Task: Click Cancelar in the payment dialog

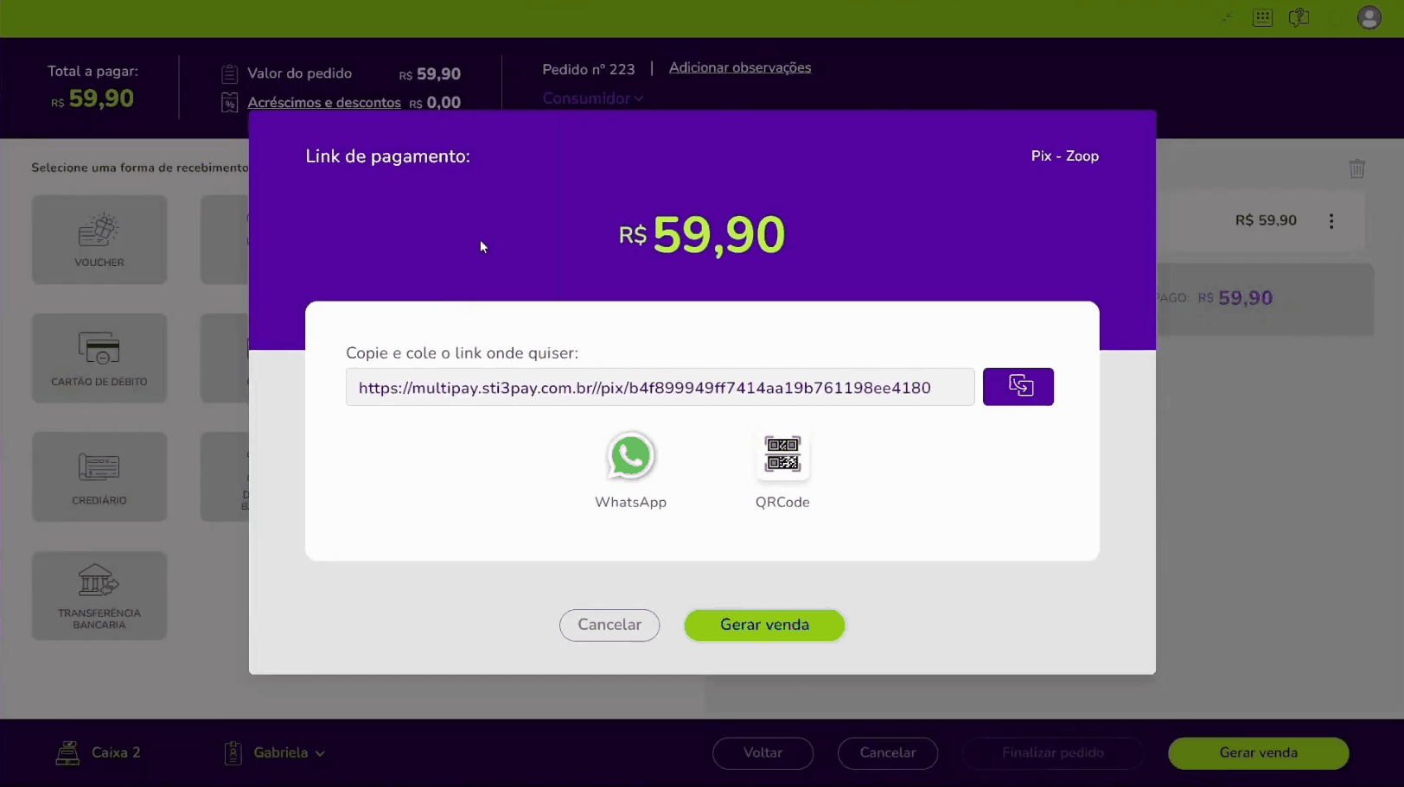Action: [x=609, y=625]
